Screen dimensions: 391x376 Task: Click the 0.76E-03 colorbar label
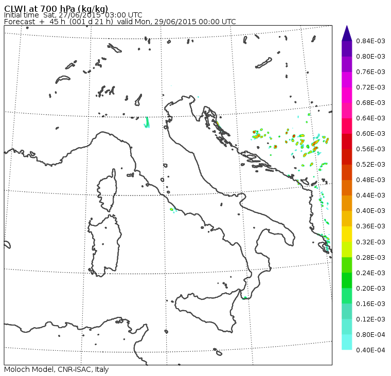tap(370, 72)
